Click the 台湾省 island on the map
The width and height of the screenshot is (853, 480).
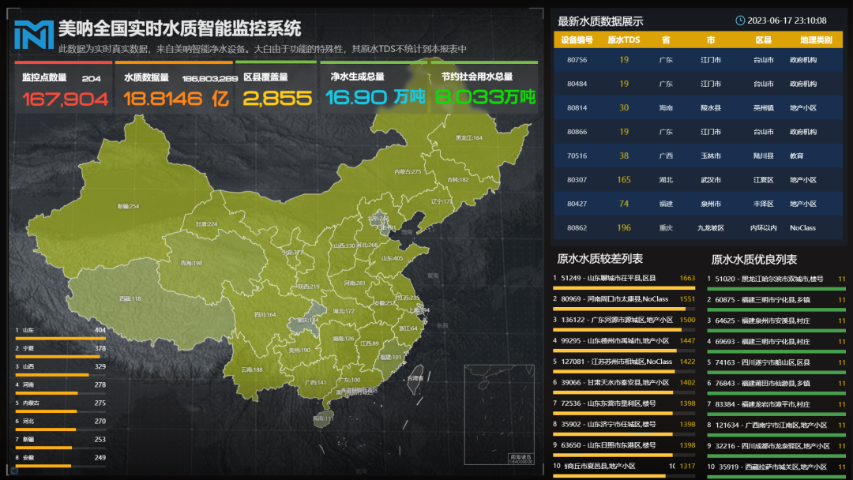(415, 379)
